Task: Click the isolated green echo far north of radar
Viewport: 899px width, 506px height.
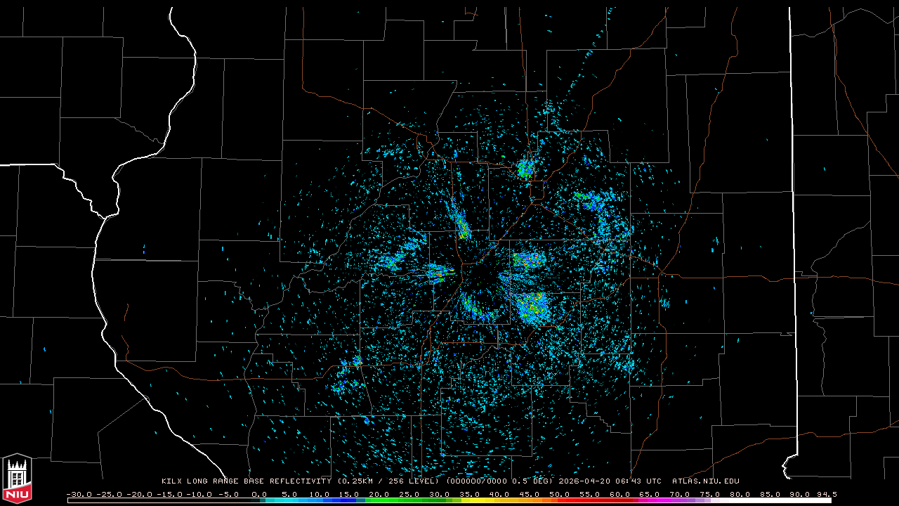Action: 525,168
